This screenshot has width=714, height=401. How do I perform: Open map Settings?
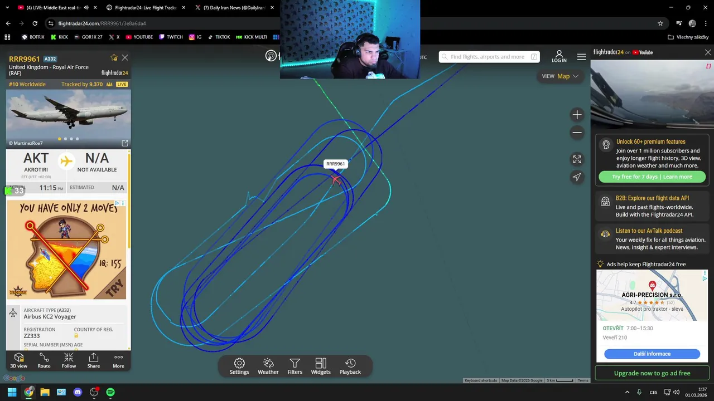(x=239, y=366)
